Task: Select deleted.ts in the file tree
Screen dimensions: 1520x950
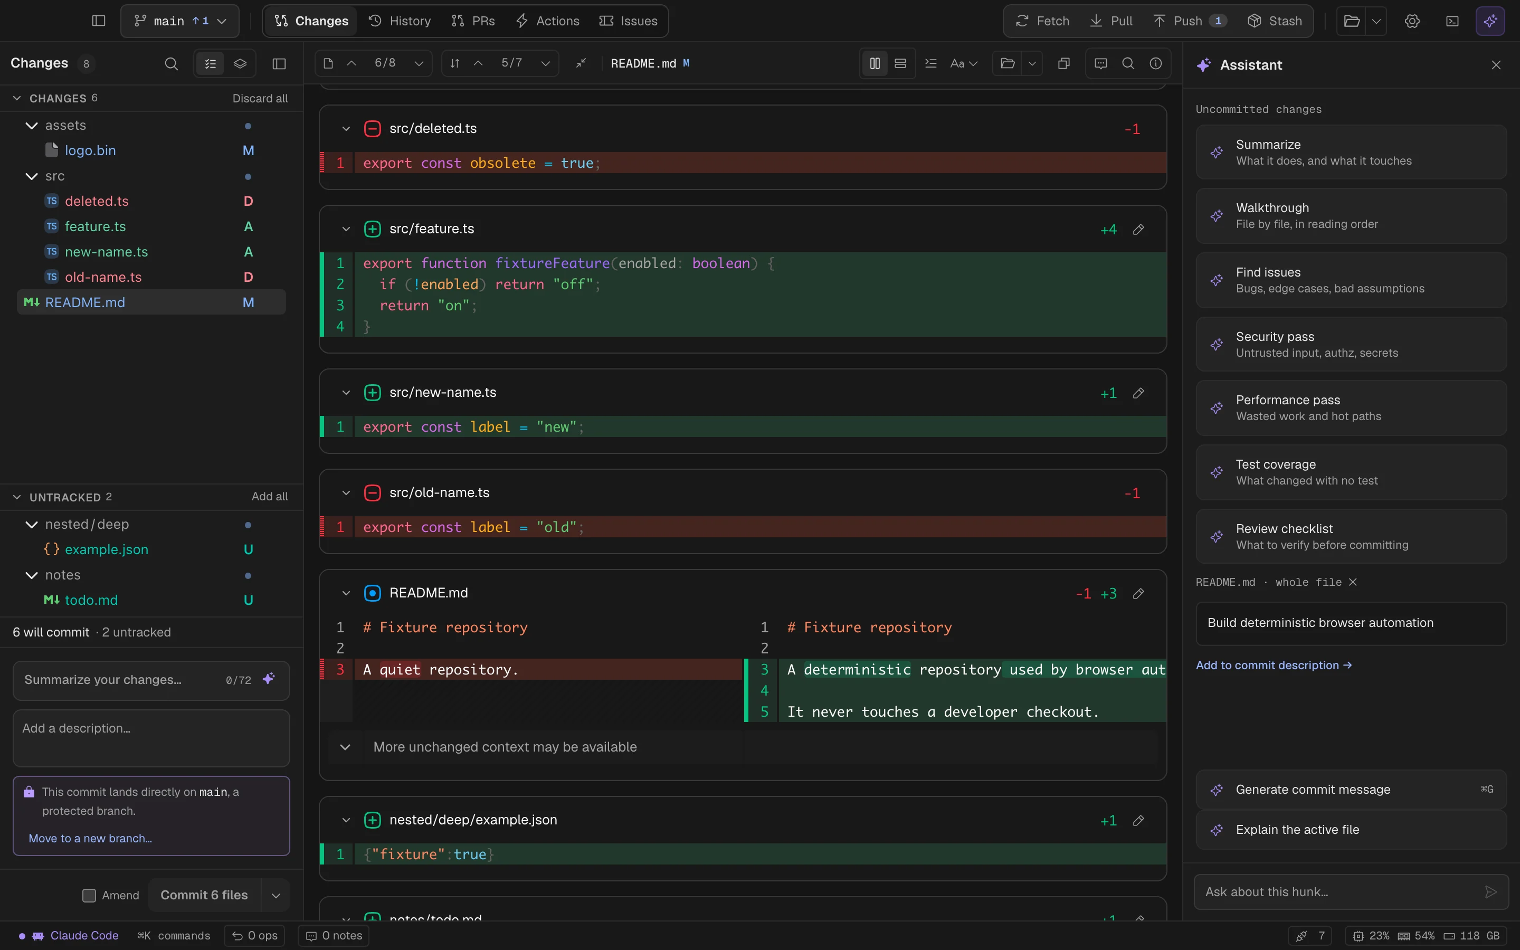Action: pos(151,201)
